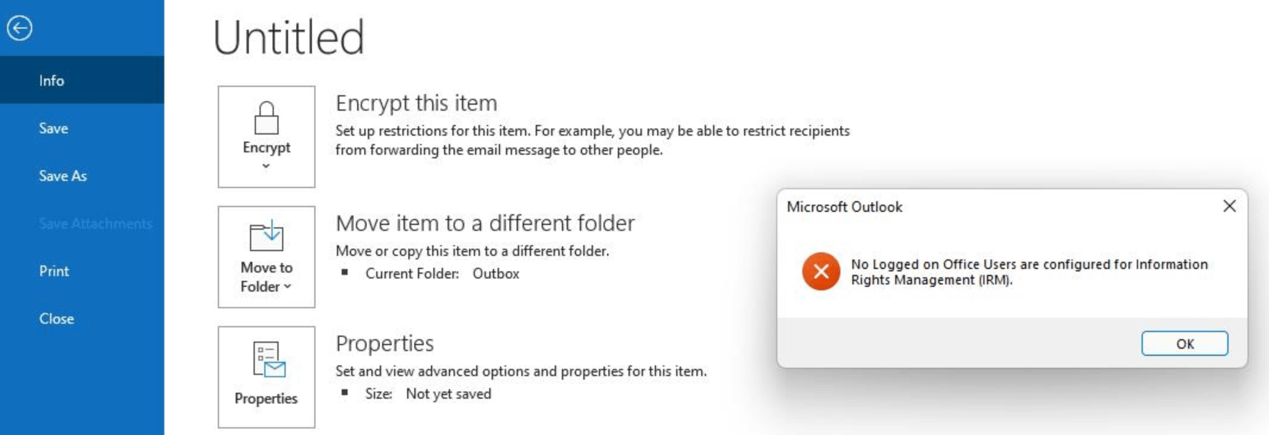Viewport: 1269px width, 435px height.
Task: Expand the Move to Folder chevron
Action: tap(287, 286)
